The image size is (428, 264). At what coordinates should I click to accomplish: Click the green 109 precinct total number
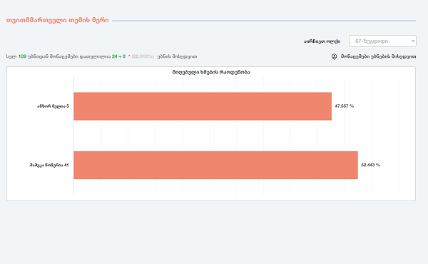(x=22, y=56)
